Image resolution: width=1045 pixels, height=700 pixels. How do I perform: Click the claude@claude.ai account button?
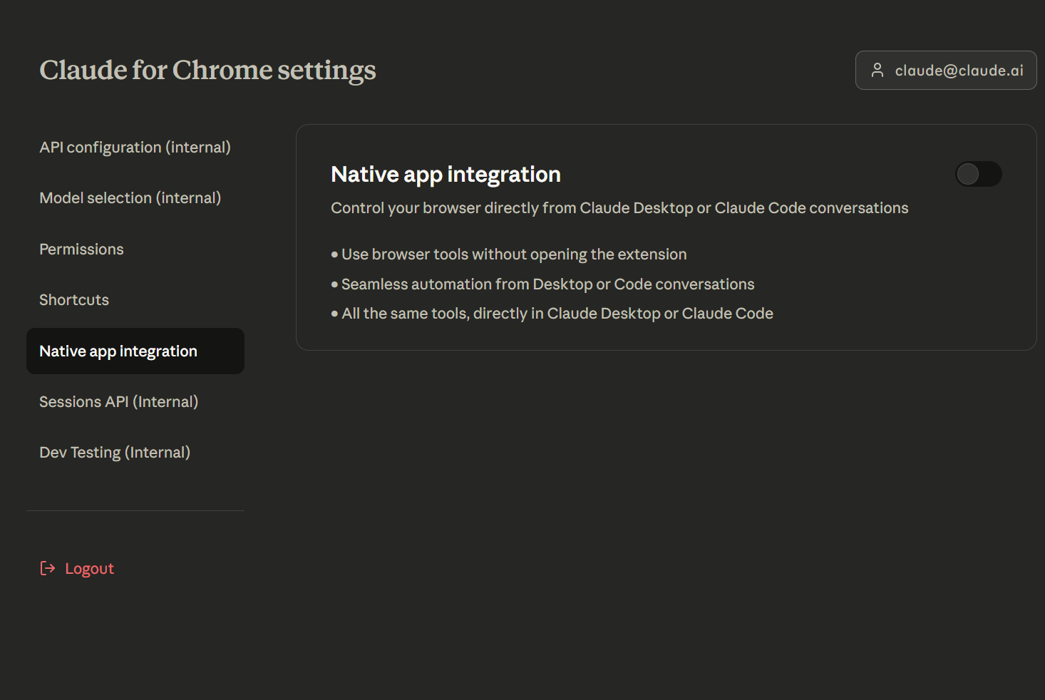(945, 71)
